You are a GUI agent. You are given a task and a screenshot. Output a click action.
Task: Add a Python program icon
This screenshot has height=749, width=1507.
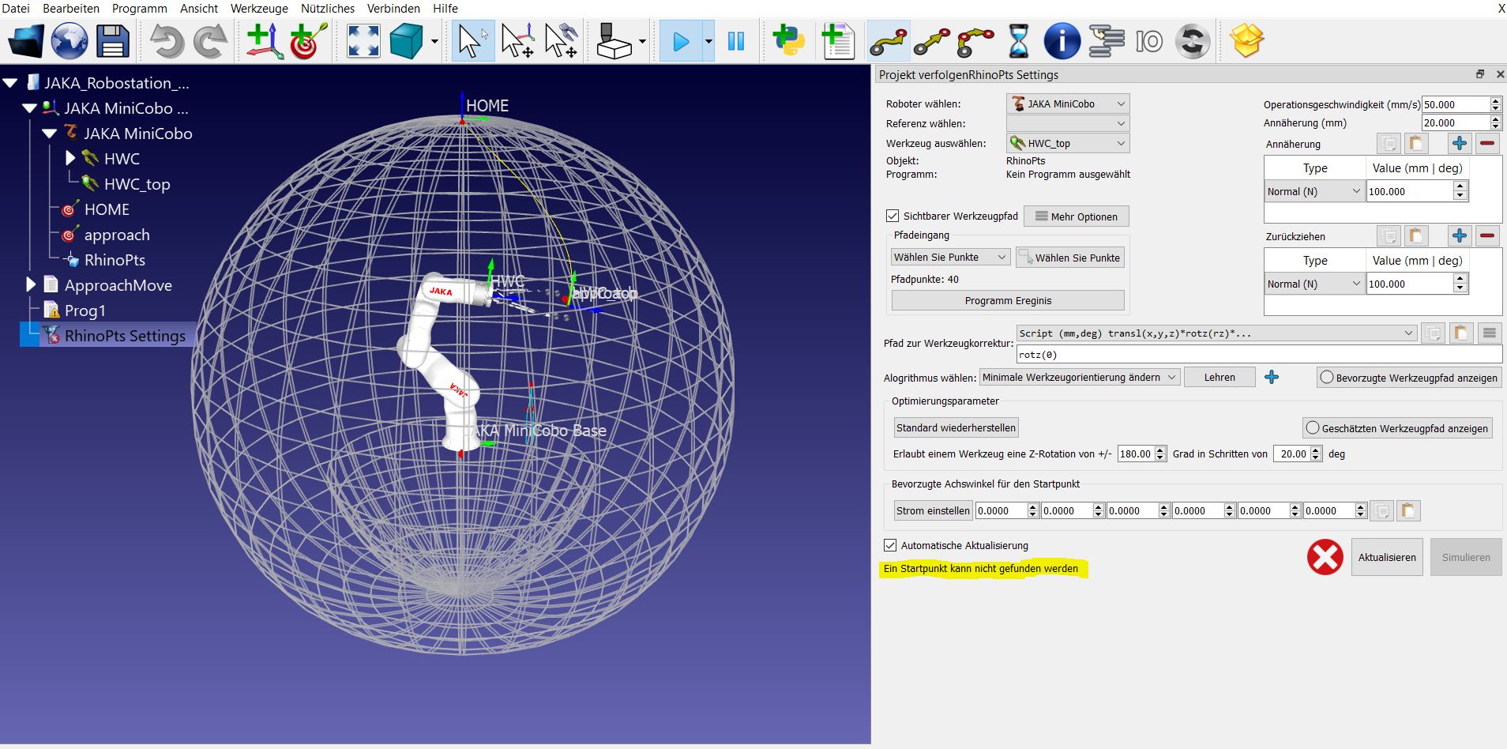(788, 41)
